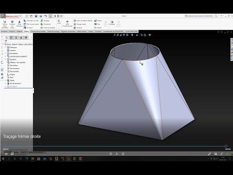Click the Open file icon
Image resolution: width=233 pixels, height=175 pixels.
(x=31, y=16)
